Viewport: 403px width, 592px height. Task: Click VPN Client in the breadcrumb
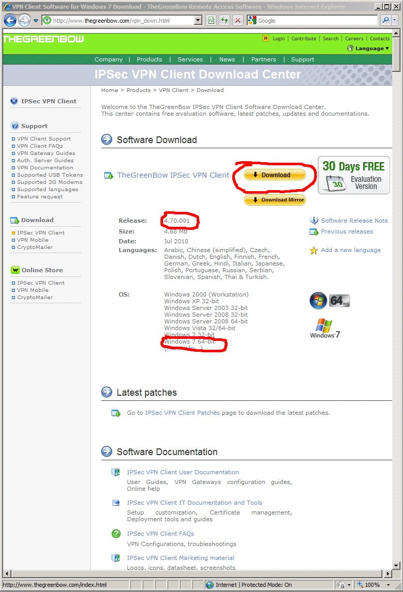173,90
